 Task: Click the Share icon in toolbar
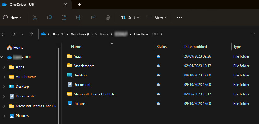[x=93, y=18]
